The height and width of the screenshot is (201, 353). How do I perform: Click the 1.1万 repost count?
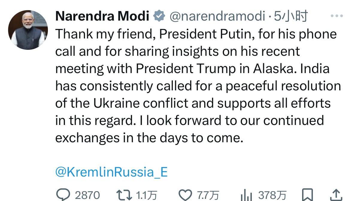pos(146,196)
